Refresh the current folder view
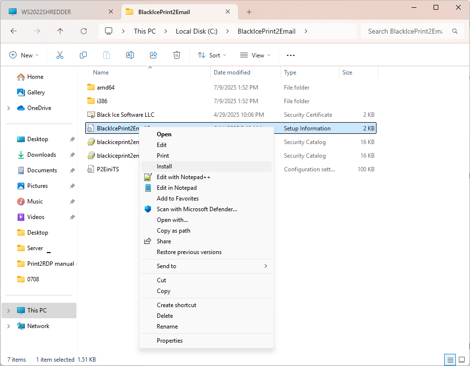This screenshot has width=470, height=366. tap(84, 31)
